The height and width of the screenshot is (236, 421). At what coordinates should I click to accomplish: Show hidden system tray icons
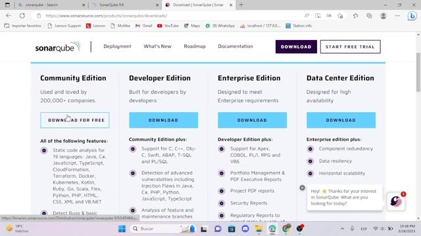tap(342, 229)
